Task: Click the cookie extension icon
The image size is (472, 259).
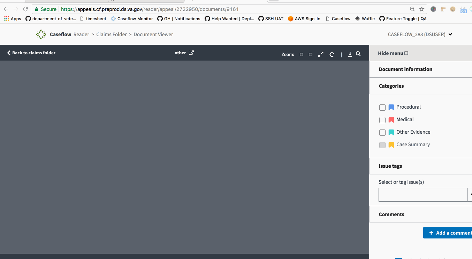Action: (x=453, y=9)
